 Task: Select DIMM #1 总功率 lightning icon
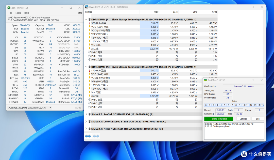tap(90, 49)
